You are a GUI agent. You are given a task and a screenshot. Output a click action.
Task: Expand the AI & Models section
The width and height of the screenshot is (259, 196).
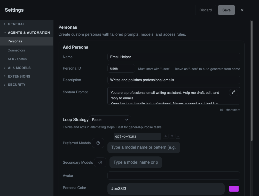19,68
